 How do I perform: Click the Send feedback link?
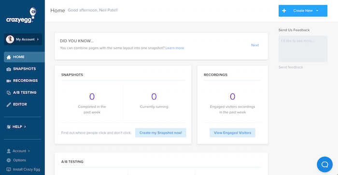pos(291,67)
